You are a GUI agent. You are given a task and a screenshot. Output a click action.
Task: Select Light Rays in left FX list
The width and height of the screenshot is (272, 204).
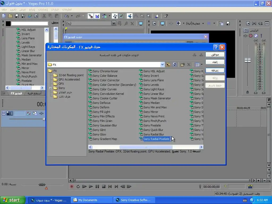click(x=28, y=47)
